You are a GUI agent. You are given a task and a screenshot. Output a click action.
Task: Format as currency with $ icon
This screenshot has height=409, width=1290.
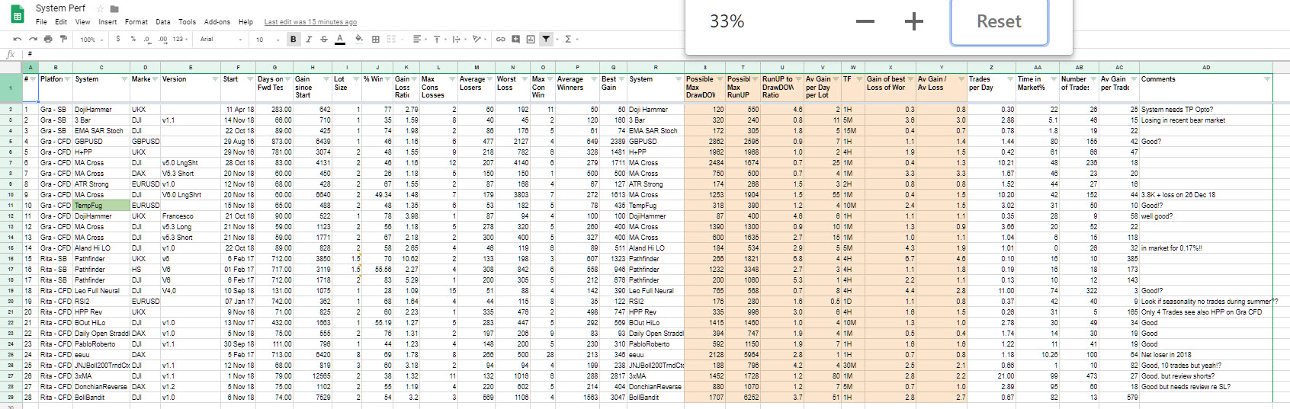[x=118, y=39]
